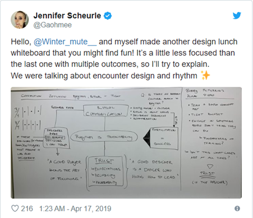Click the Twitter bird logo
Screen dimensions: 253x218
tap(237, 16)
